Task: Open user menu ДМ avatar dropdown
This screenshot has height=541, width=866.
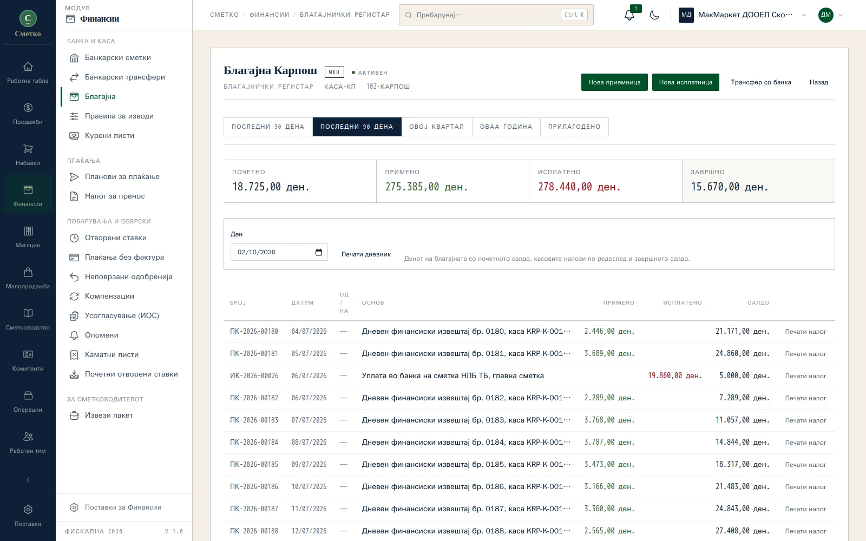Action: click(831, 15)
